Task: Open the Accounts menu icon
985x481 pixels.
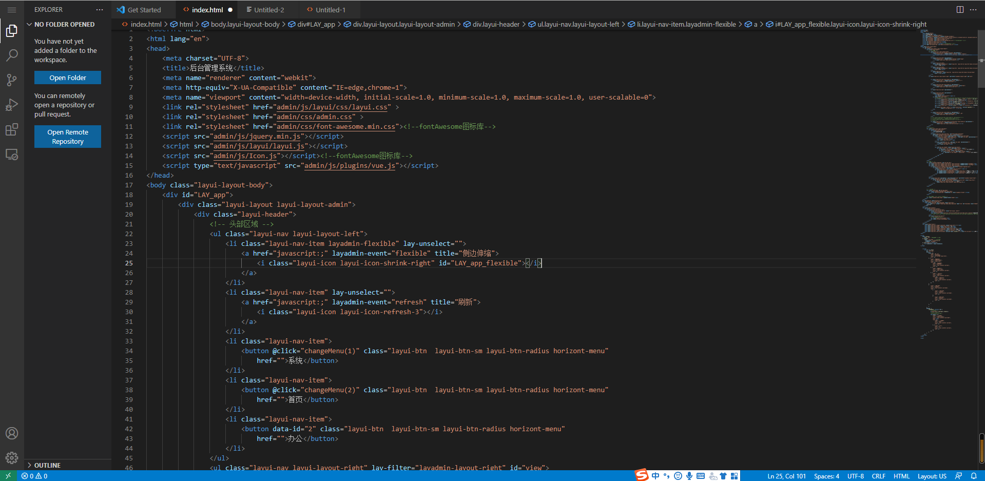Action: [12, 433]
